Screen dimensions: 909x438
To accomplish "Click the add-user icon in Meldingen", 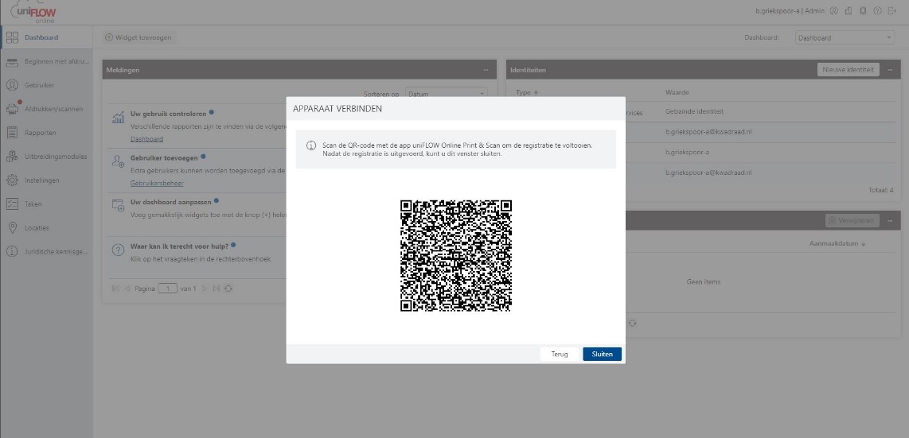I will click(x=119, y=161).
